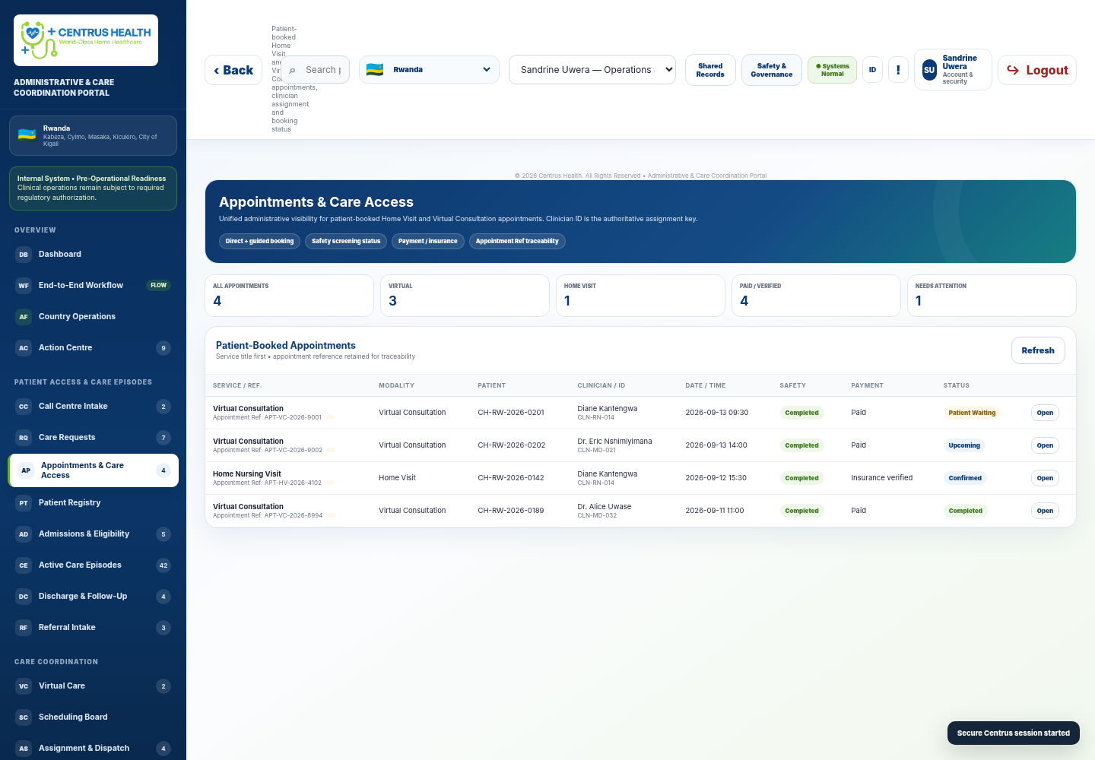Click the Logout arrow icon
This screenshot has height=760, width=1095.
pos(1013,70)
